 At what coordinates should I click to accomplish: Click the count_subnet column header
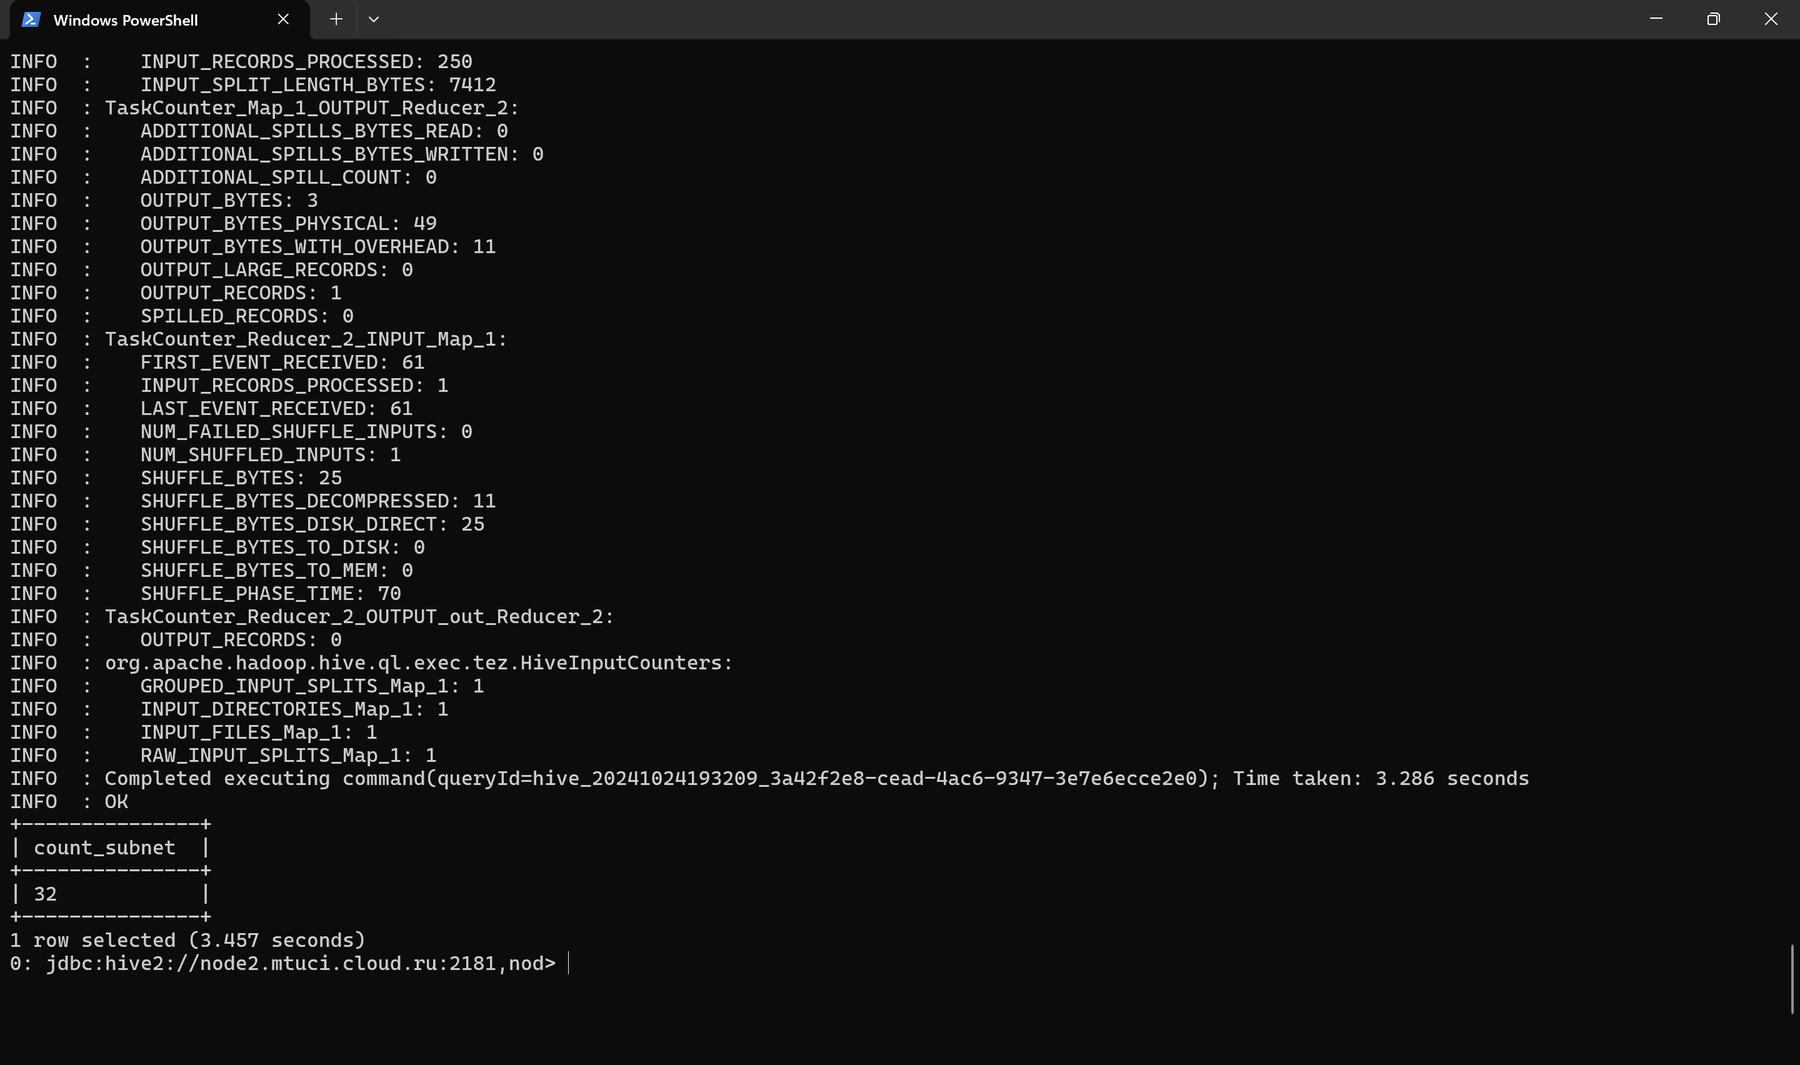tap(105, 847)
